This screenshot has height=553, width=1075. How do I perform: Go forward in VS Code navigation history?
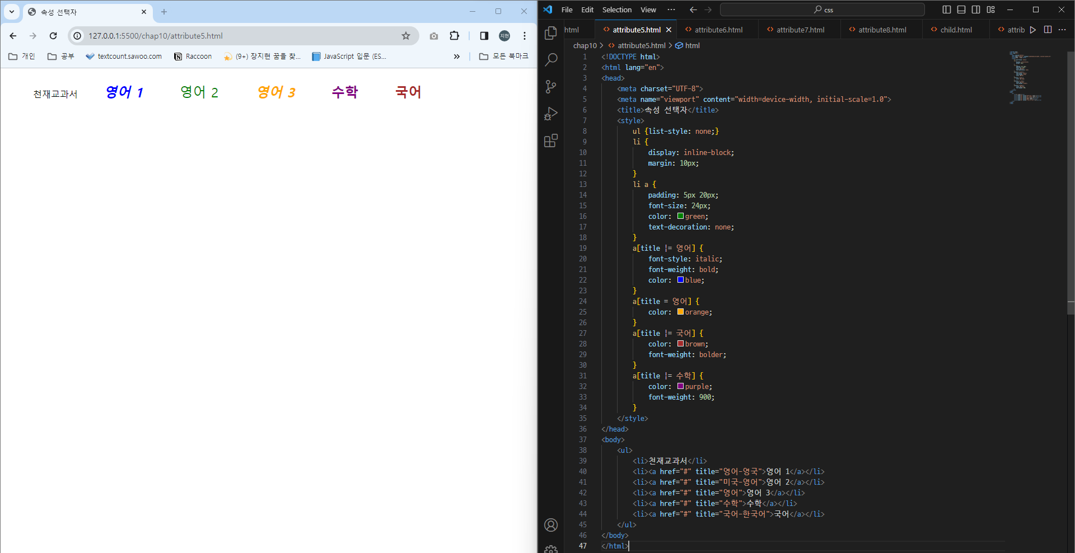click(x=708, y=10)
